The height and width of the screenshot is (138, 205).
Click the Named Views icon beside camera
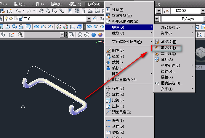pyautogui.click(x=20, y=34)
